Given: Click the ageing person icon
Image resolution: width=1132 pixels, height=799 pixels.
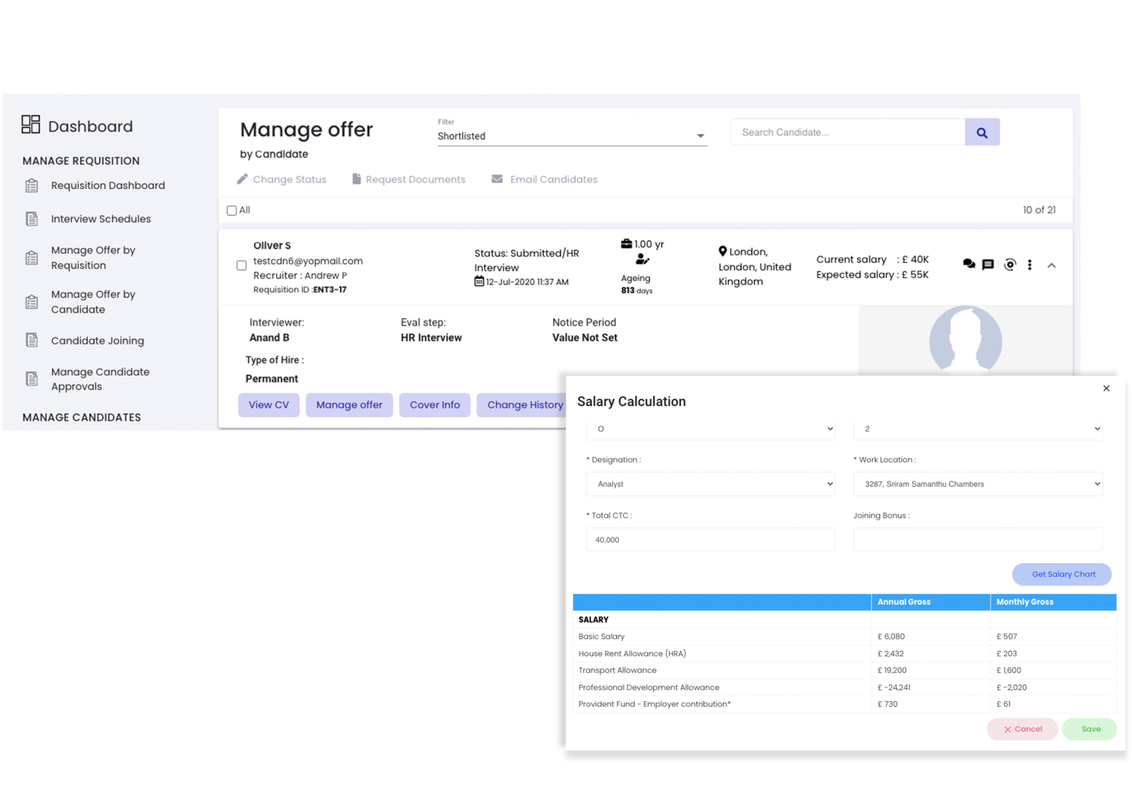Looking at the screenshot, I should click(642, 259).
